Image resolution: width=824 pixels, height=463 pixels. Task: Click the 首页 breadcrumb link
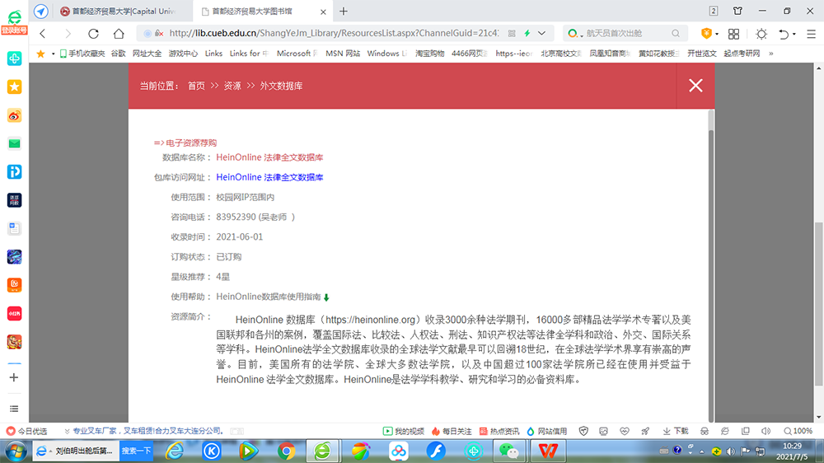click(196, 86)
